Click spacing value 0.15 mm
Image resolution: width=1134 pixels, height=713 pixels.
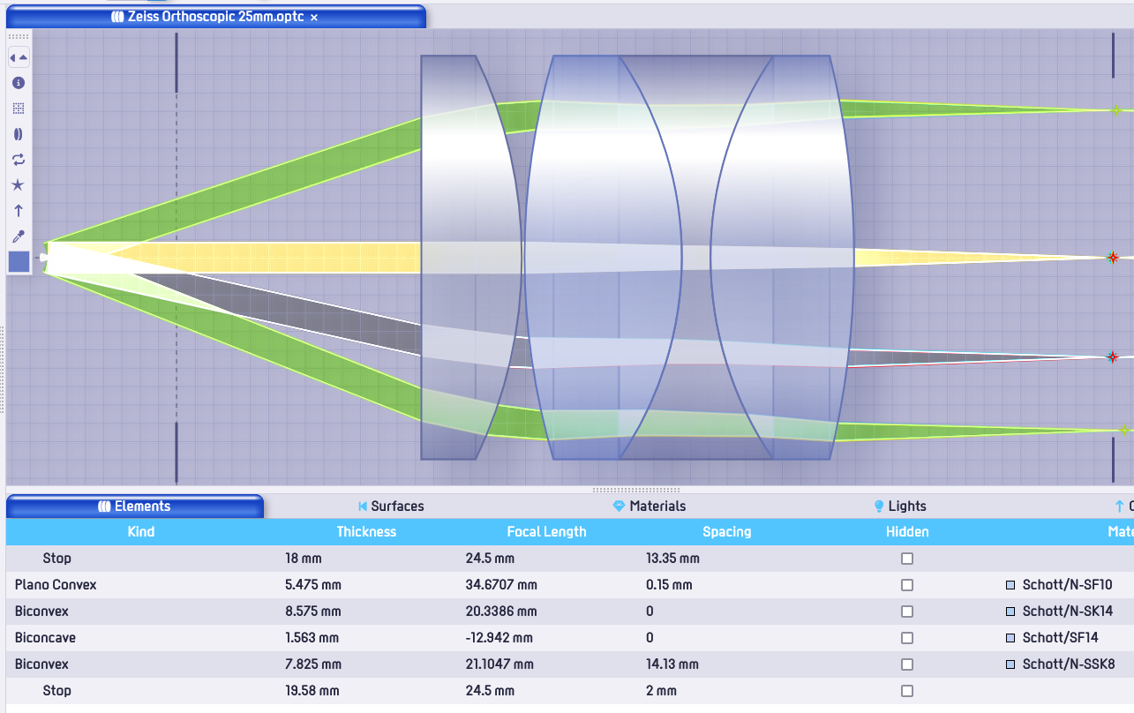pyautogui.click(x=669, y=585)
